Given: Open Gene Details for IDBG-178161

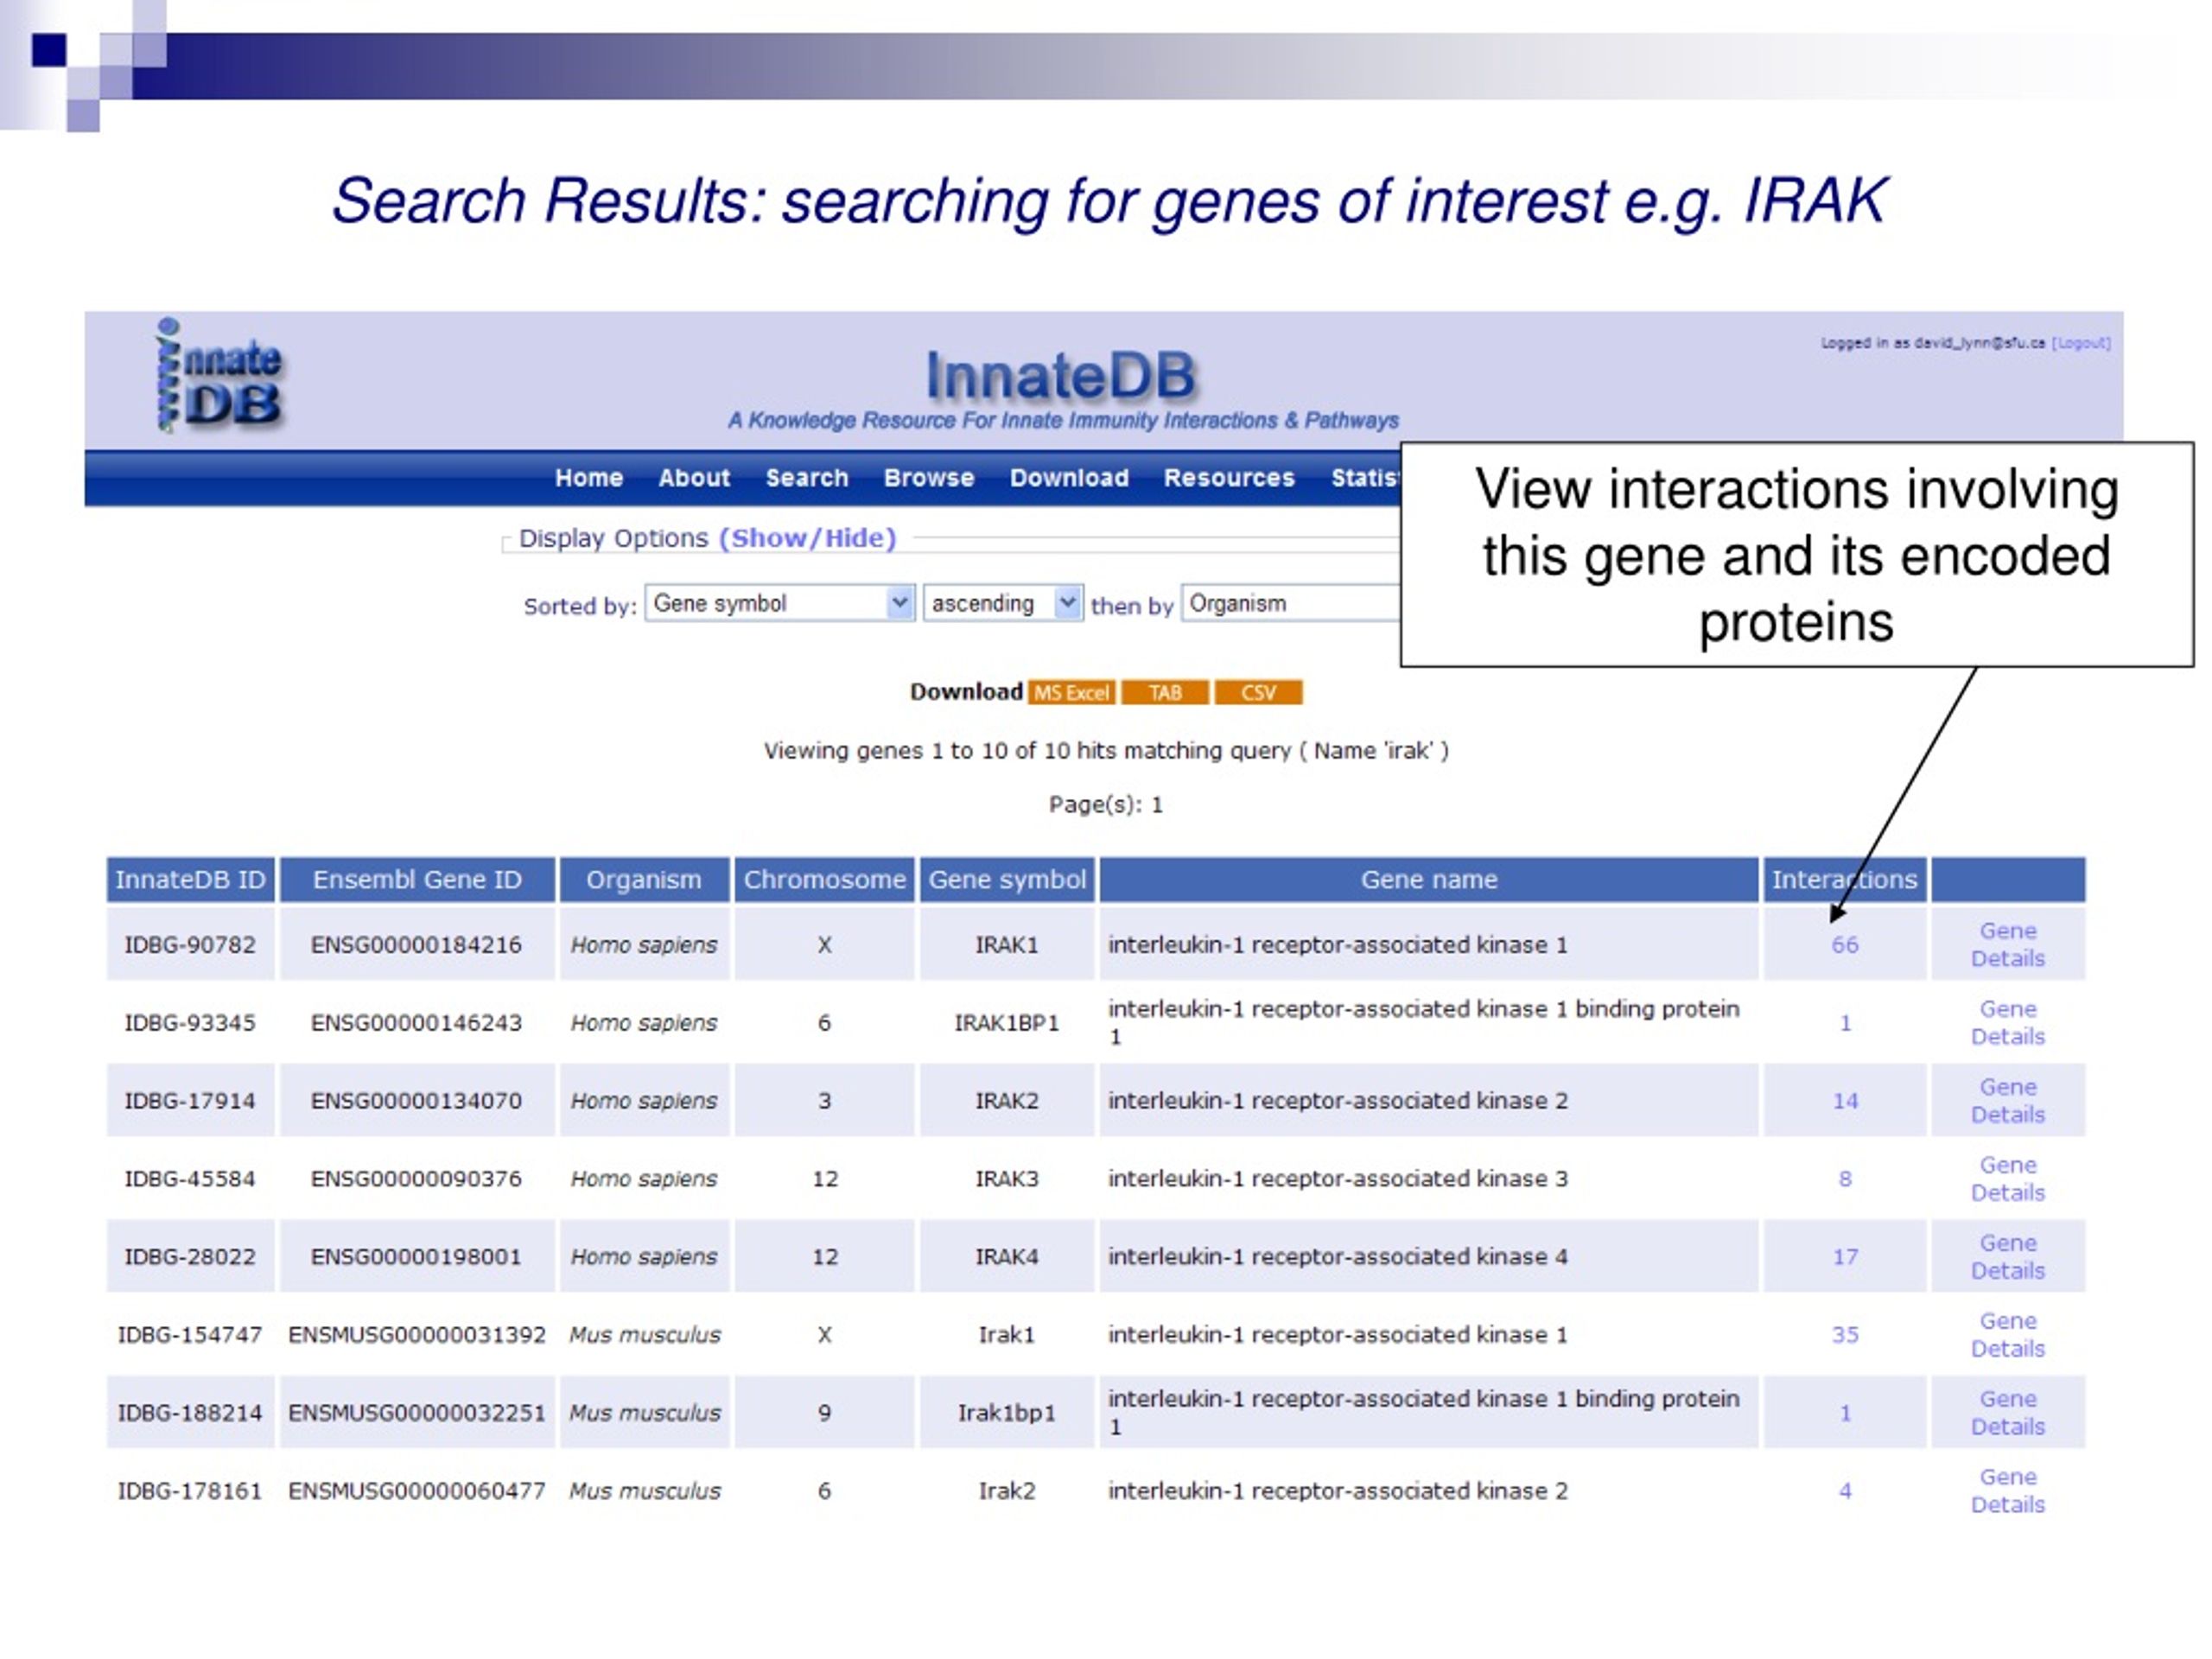Looking at the screenshot, I should coord(2008,1491).
